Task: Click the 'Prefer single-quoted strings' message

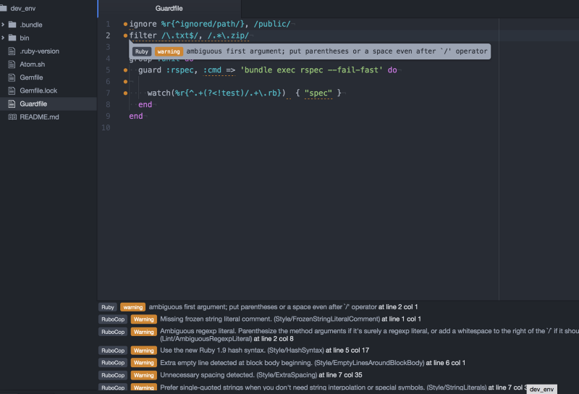Action: pyautogui.click(x=292, y=387)
